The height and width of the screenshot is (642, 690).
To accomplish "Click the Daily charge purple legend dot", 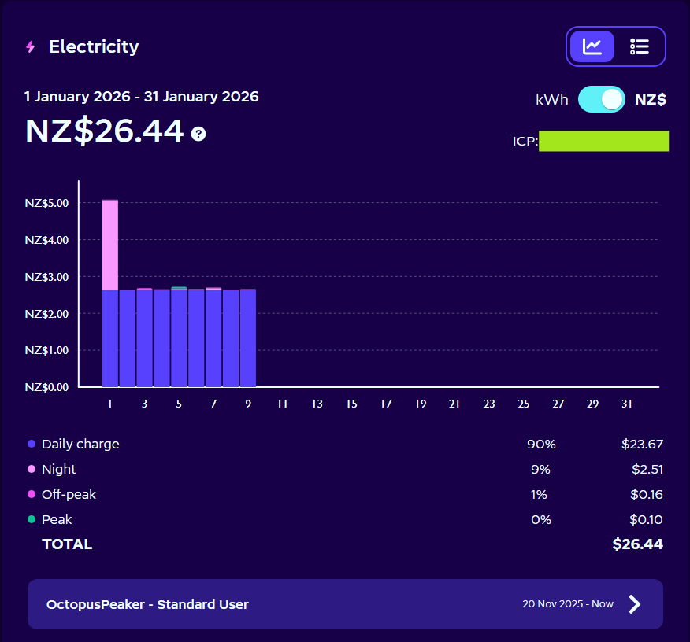I will 32,444.
